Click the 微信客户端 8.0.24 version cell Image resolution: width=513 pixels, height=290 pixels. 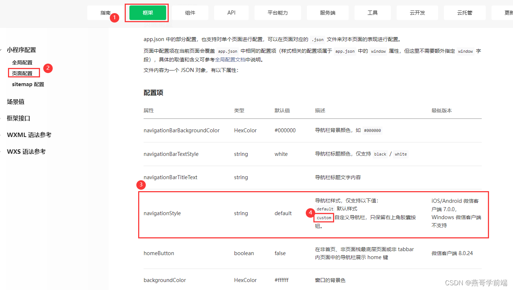click(x=452, y=253)
